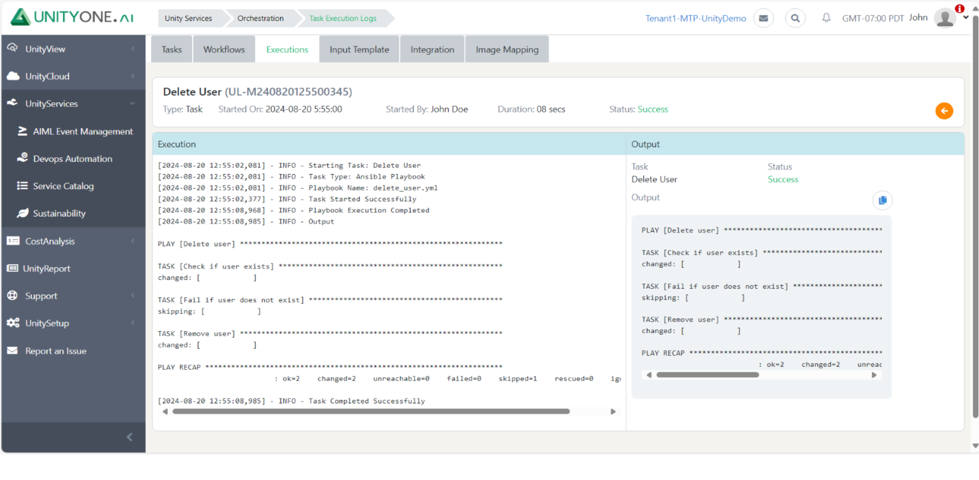Image resolution: width=979 pixels, height=480 pixels.
Task: Open the mail envelope icon in header
Action: click(763, 18)
